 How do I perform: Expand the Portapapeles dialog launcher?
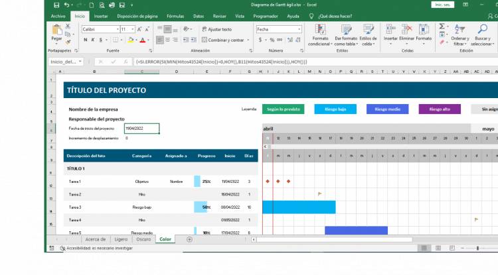(x=76, y=50)
